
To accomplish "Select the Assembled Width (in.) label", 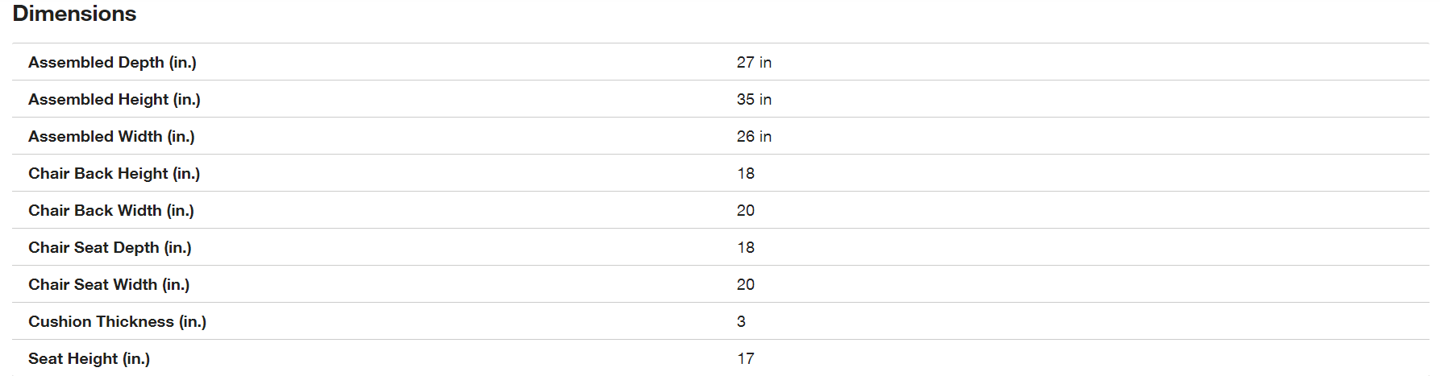I will click(x=111, y=136).
